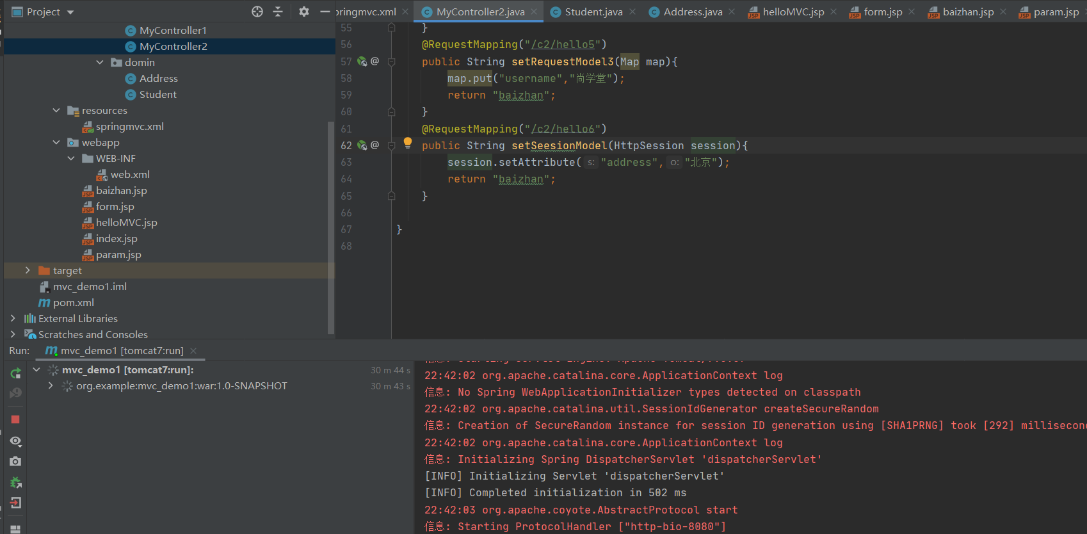The width and height of the screenshot is (1087, 534).
Task: Click the gutter web icon on line 57
Action: pyautogui.click(x=362, y=61)
